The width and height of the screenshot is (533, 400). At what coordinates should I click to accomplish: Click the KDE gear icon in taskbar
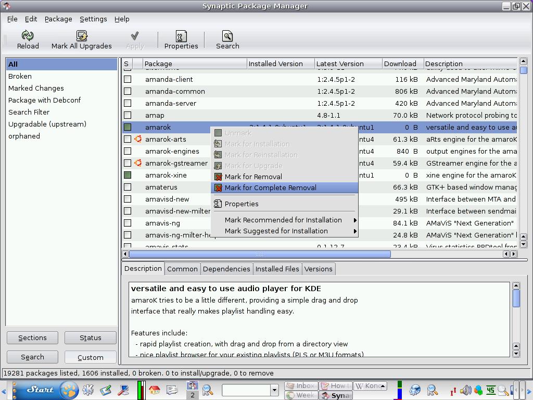click(x=88, y=390)
